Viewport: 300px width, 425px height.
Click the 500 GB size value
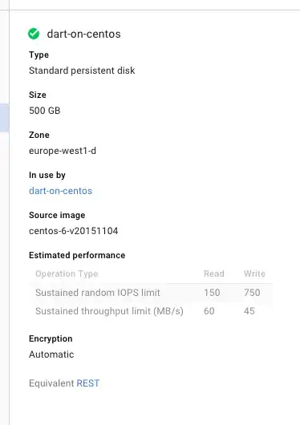[44, 111]
